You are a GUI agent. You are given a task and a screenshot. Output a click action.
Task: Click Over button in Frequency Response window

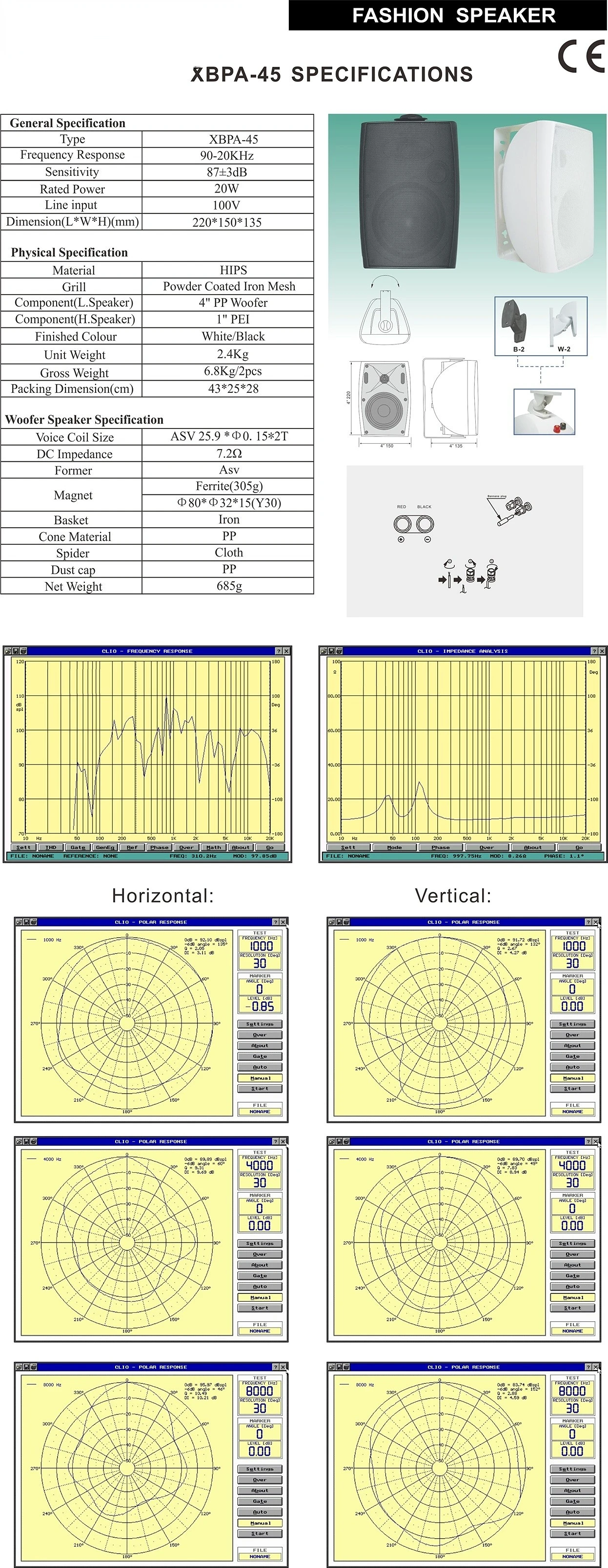coord(186,847)
